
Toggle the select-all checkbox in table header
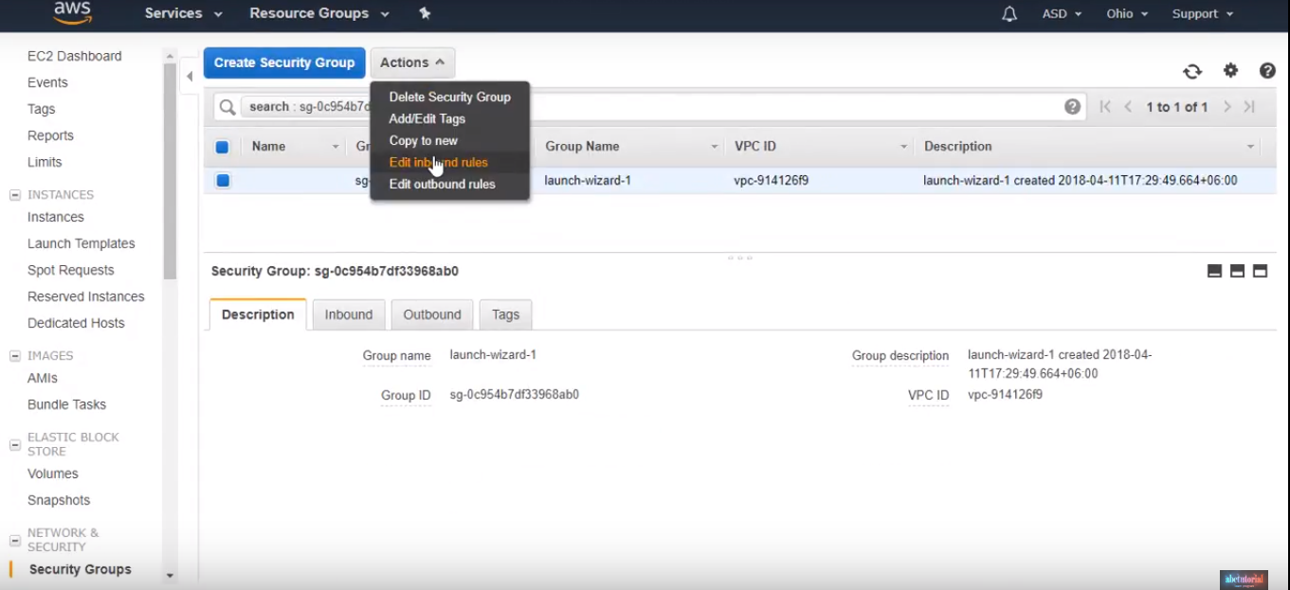coord(222,147)
